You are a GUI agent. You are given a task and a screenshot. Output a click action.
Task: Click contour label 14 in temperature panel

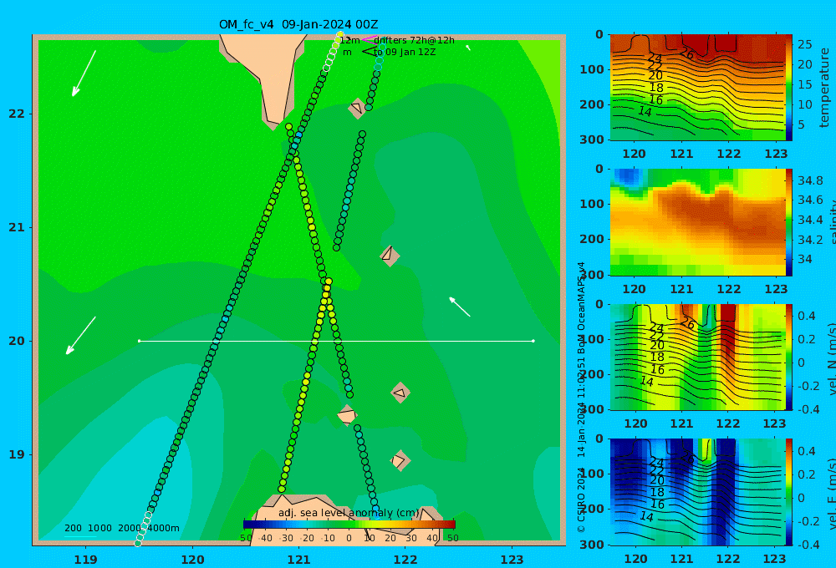[x=645, y=111]
